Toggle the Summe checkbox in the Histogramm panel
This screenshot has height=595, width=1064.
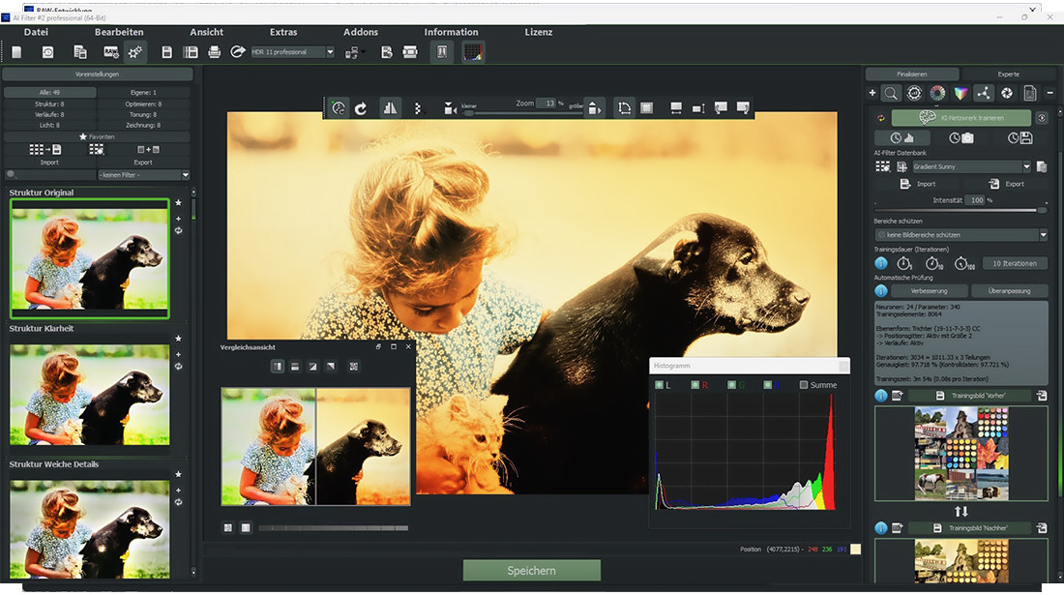click(x=802, y=384)
